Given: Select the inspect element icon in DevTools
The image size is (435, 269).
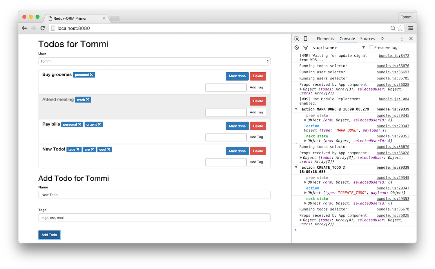Looking at the screenshot, I should point(296,38).
